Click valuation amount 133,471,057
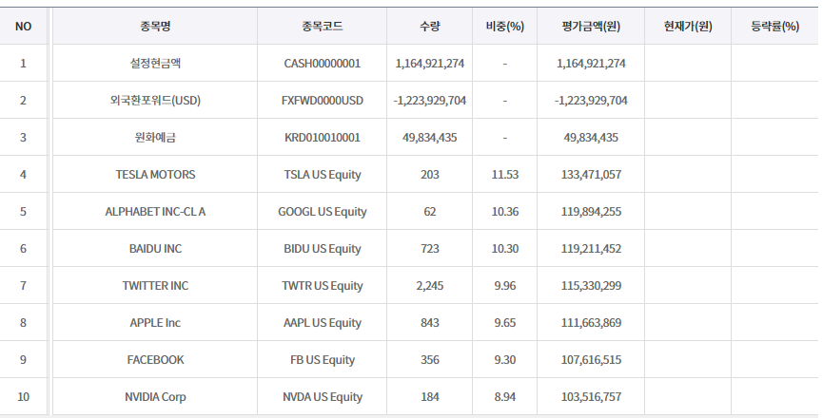Image resolution: width=823 pixels, height=418 pixels. point(591,175)
